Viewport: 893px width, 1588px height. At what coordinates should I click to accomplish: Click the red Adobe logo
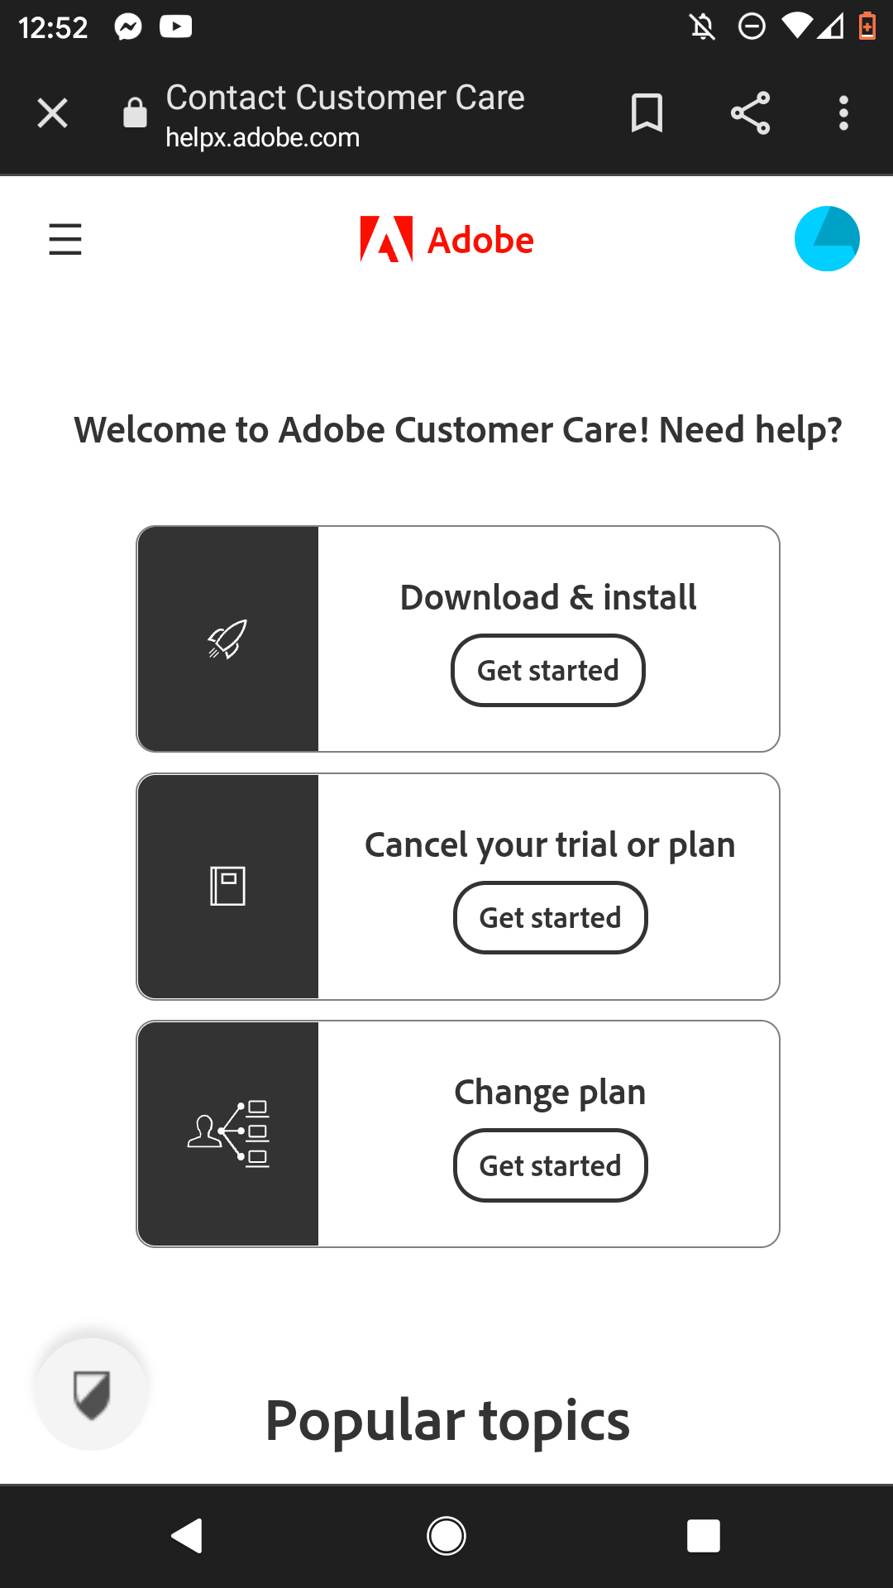pos(446,239)
